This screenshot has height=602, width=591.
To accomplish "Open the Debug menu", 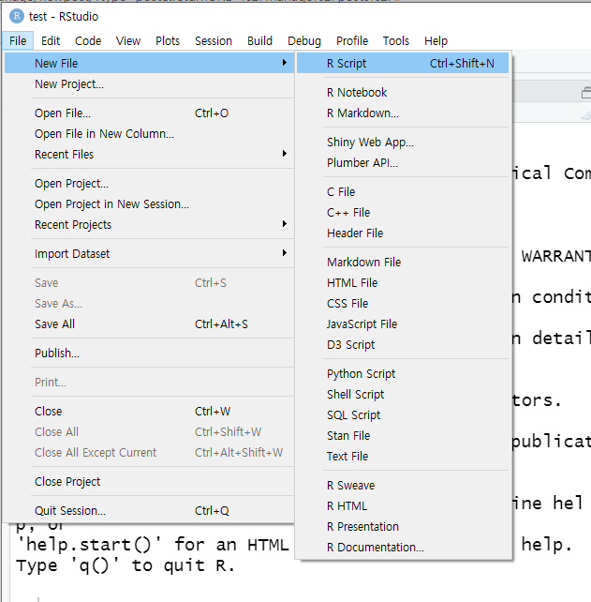I will (x=304, y=40).
